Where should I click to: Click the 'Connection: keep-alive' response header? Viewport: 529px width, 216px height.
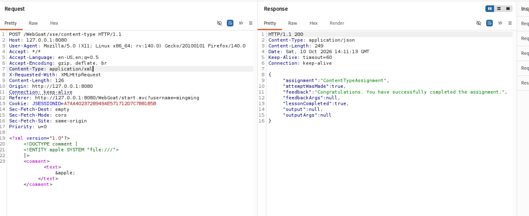click(300, 63)
